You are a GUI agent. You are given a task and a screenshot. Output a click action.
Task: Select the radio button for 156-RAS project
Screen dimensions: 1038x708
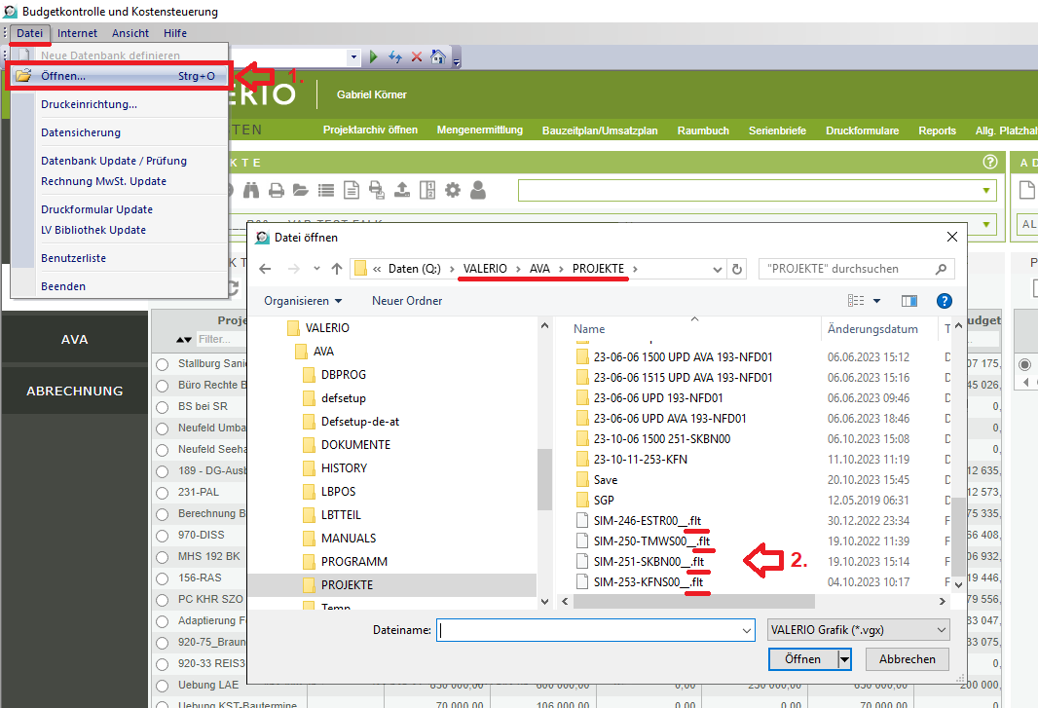point(163,578)
